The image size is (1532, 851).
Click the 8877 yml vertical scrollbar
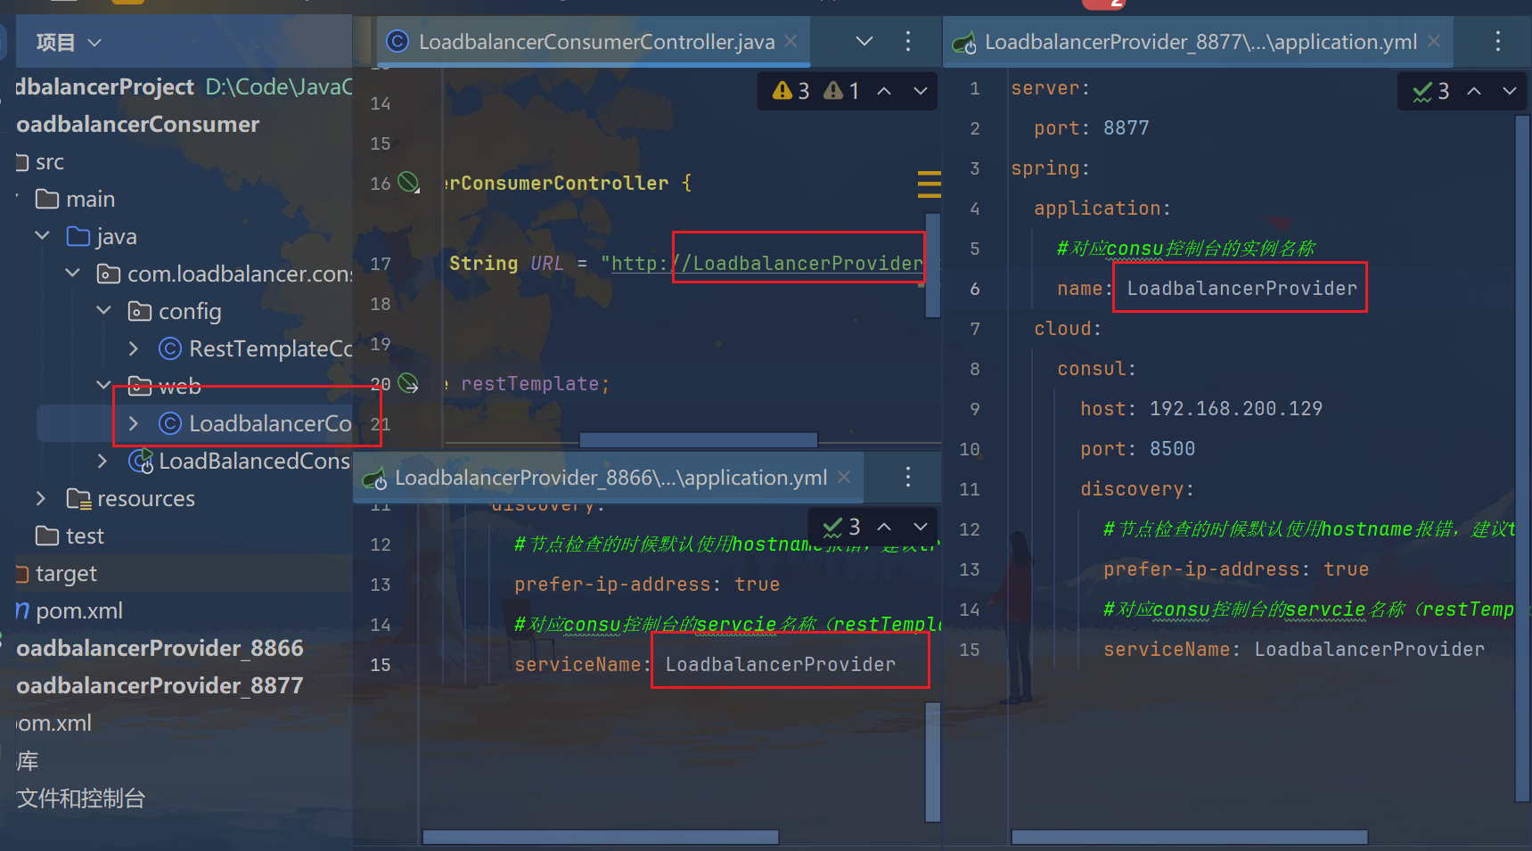(x=1522, y=458)
